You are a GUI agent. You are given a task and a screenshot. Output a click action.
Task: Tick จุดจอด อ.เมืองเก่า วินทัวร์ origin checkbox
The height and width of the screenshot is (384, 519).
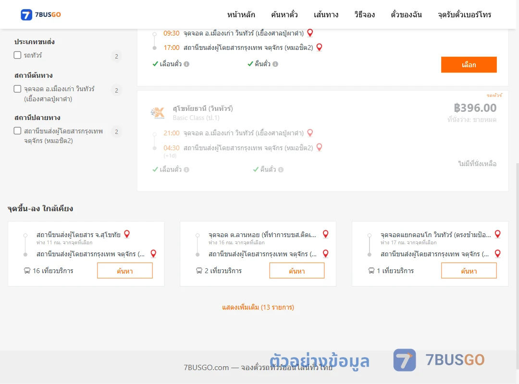tap(18, 89)
